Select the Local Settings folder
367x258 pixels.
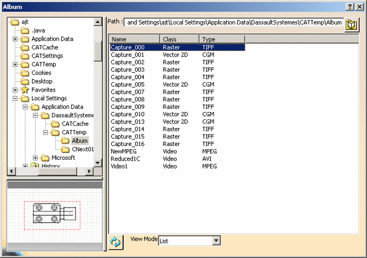pos(43,98)
